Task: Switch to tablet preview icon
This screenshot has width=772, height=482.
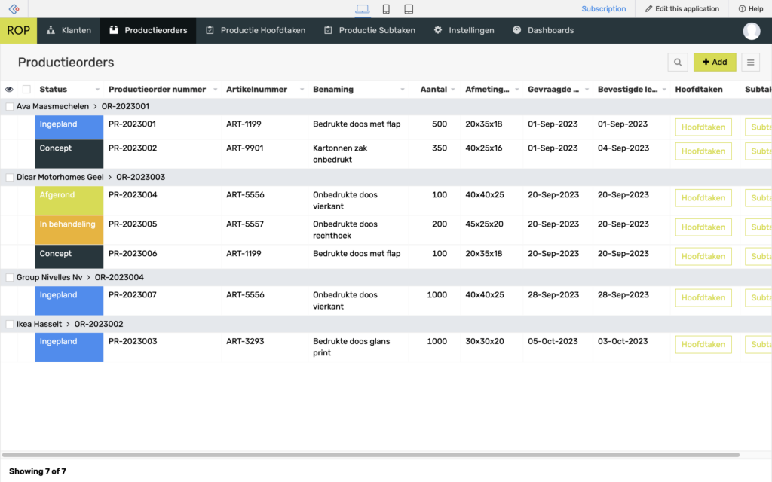Action: tap(409, 9)
